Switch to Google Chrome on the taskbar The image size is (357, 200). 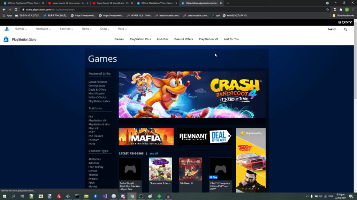[132, 197]
